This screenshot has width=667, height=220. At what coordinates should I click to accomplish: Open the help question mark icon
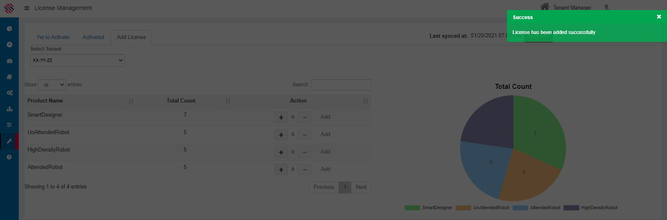pos(9,157)
